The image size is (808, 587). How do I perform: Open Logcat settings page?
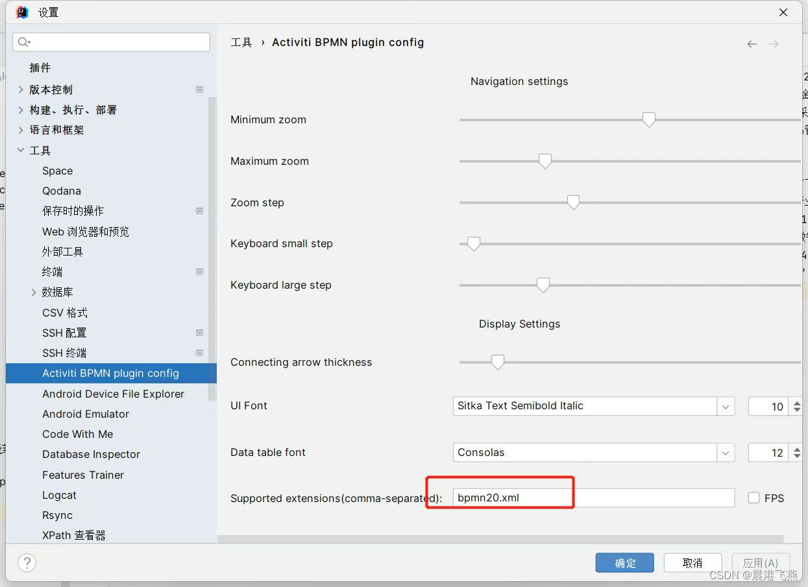tap(59, 495)
